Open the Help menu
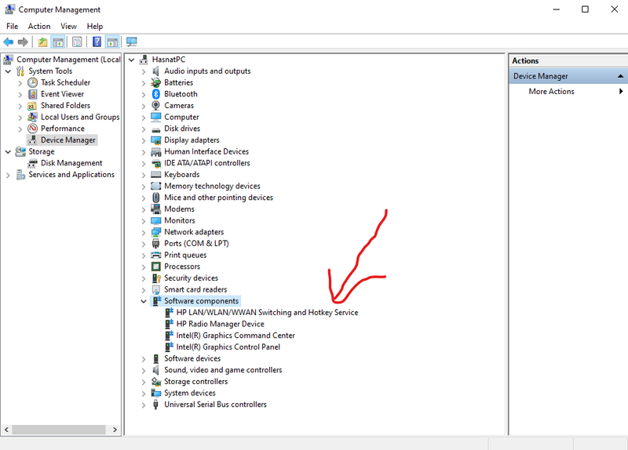 [x=95, y=27]
